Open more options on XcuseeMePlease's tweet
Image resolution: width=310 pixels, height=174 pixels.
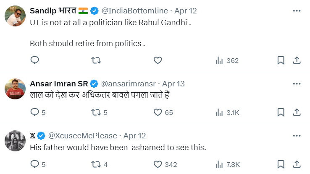[x=297, y=136]
